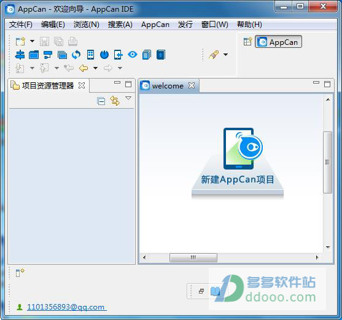Click the last edit location icon
342x320 pixels.
coord(69,68)
